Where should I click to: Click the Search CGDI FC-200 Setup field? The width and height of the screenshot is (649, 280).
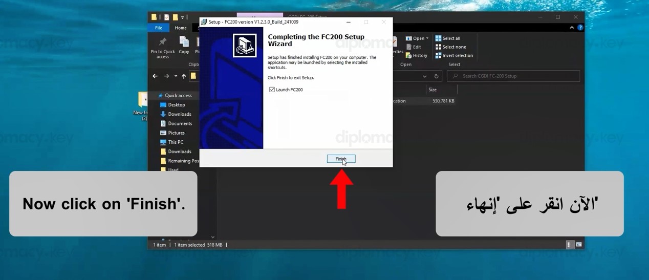point(513,76)
